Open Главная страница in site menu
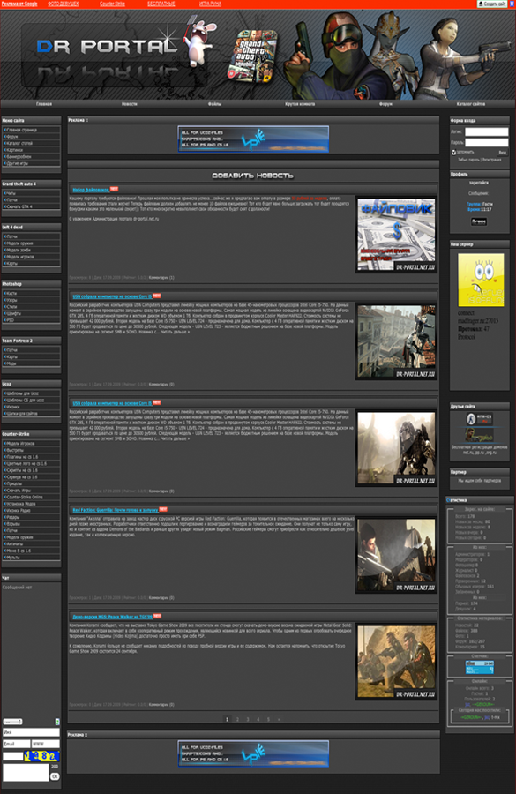The image size is (516, 794). coord(32,130)
